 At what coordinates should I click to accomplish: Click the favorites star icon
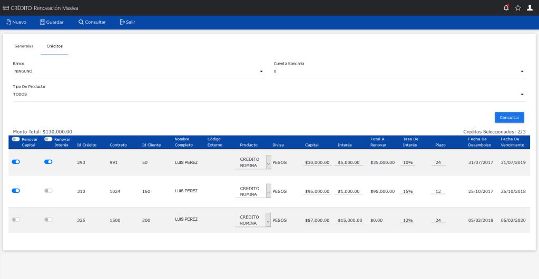518,8
